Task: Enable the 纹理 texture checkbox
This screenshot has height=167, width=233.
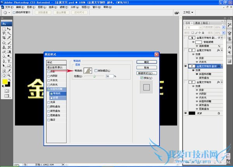Action: coord(51,98)
